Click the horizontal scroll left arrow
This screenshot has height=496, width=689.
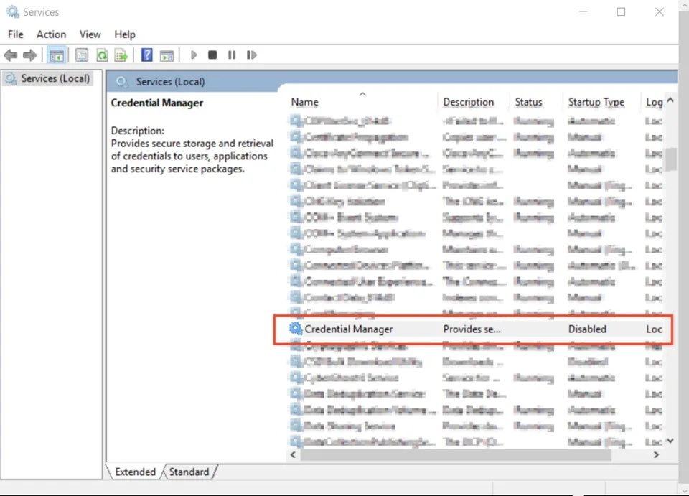pyautogui.click(x=293, y=454)
